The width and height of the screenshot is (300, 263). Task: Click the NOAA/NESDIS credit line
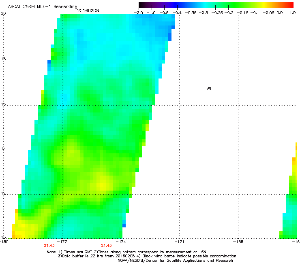point(175,261)
